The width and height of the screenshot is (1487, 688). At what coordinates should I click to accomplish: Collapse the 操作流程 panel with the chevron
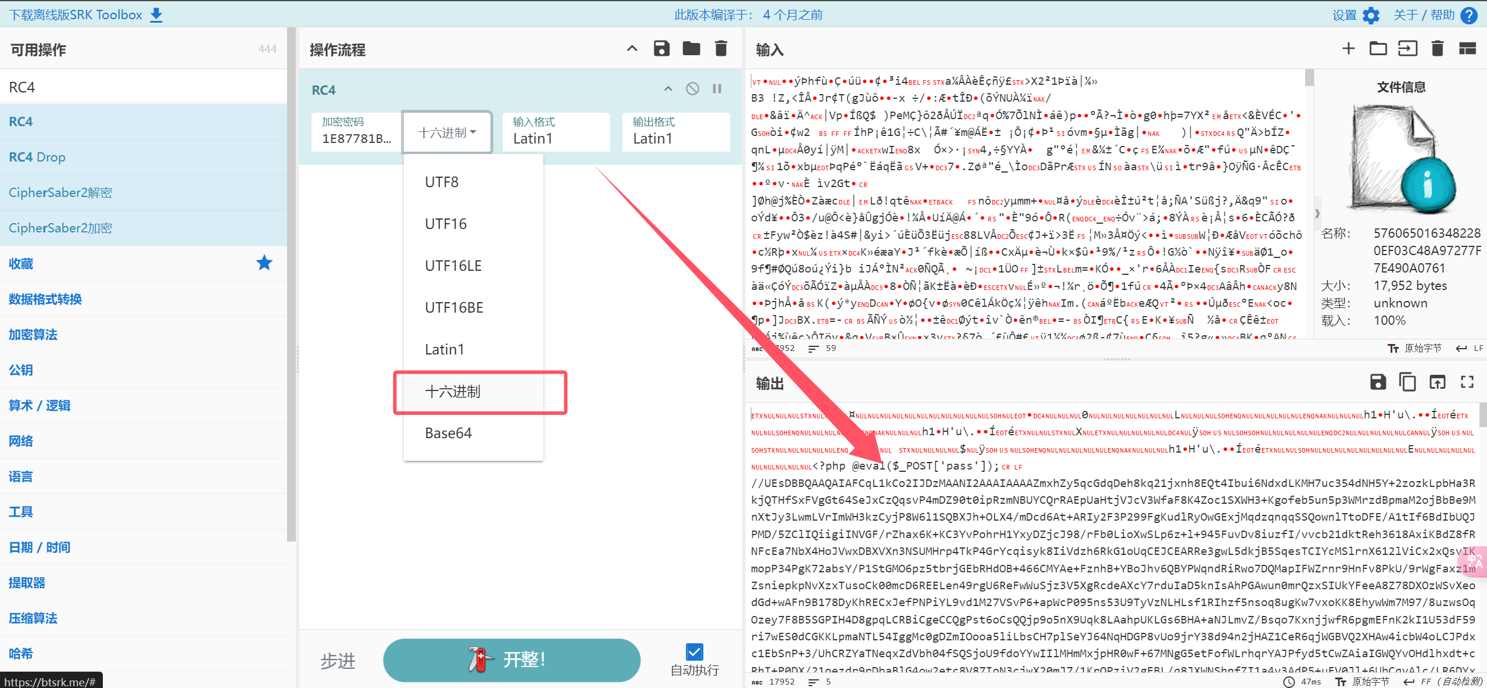(632, 49)
